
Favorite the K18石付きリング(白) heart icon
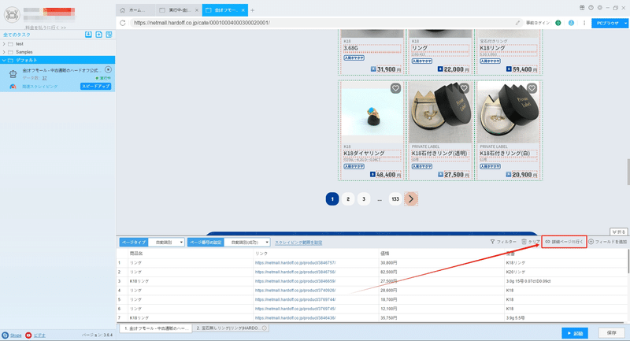coord(532,88)
